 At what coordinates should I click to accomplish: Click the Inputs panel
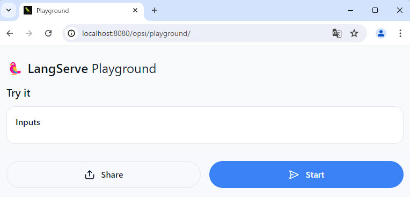pos(205,125)
